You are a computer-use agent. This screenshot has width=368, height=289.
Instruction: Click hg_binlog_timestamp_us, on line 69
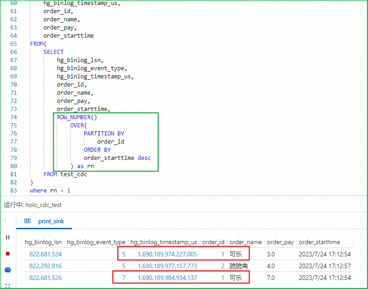[95, 77]
